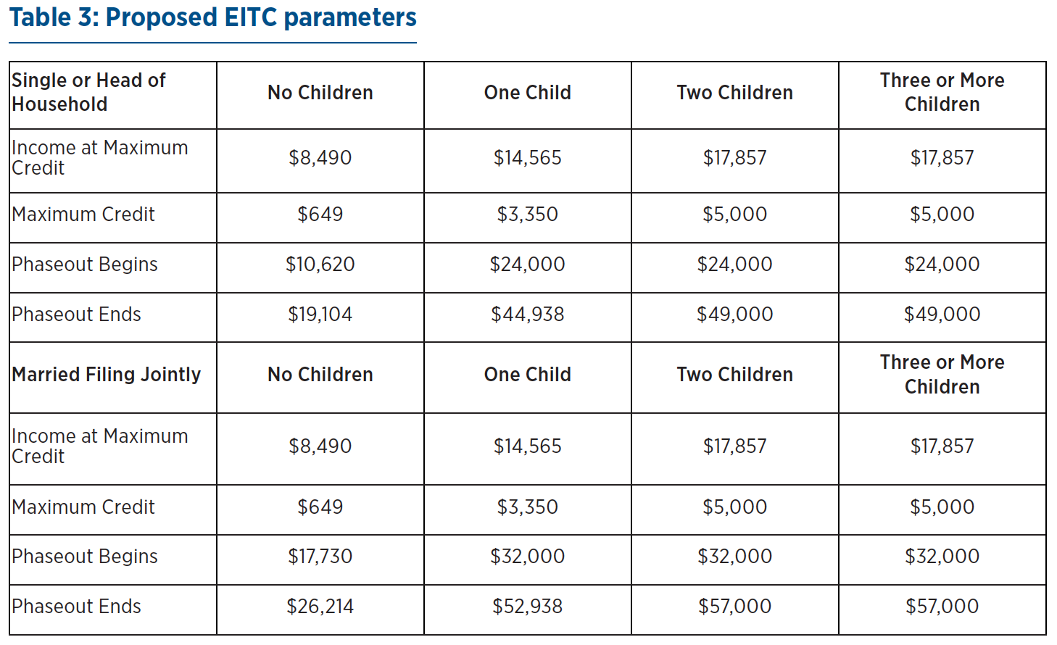The width and height of the screenshot is (1057, 645).
Task: Click 'One Child' header in Married Filing Jointly row
Action: point(527,375)
